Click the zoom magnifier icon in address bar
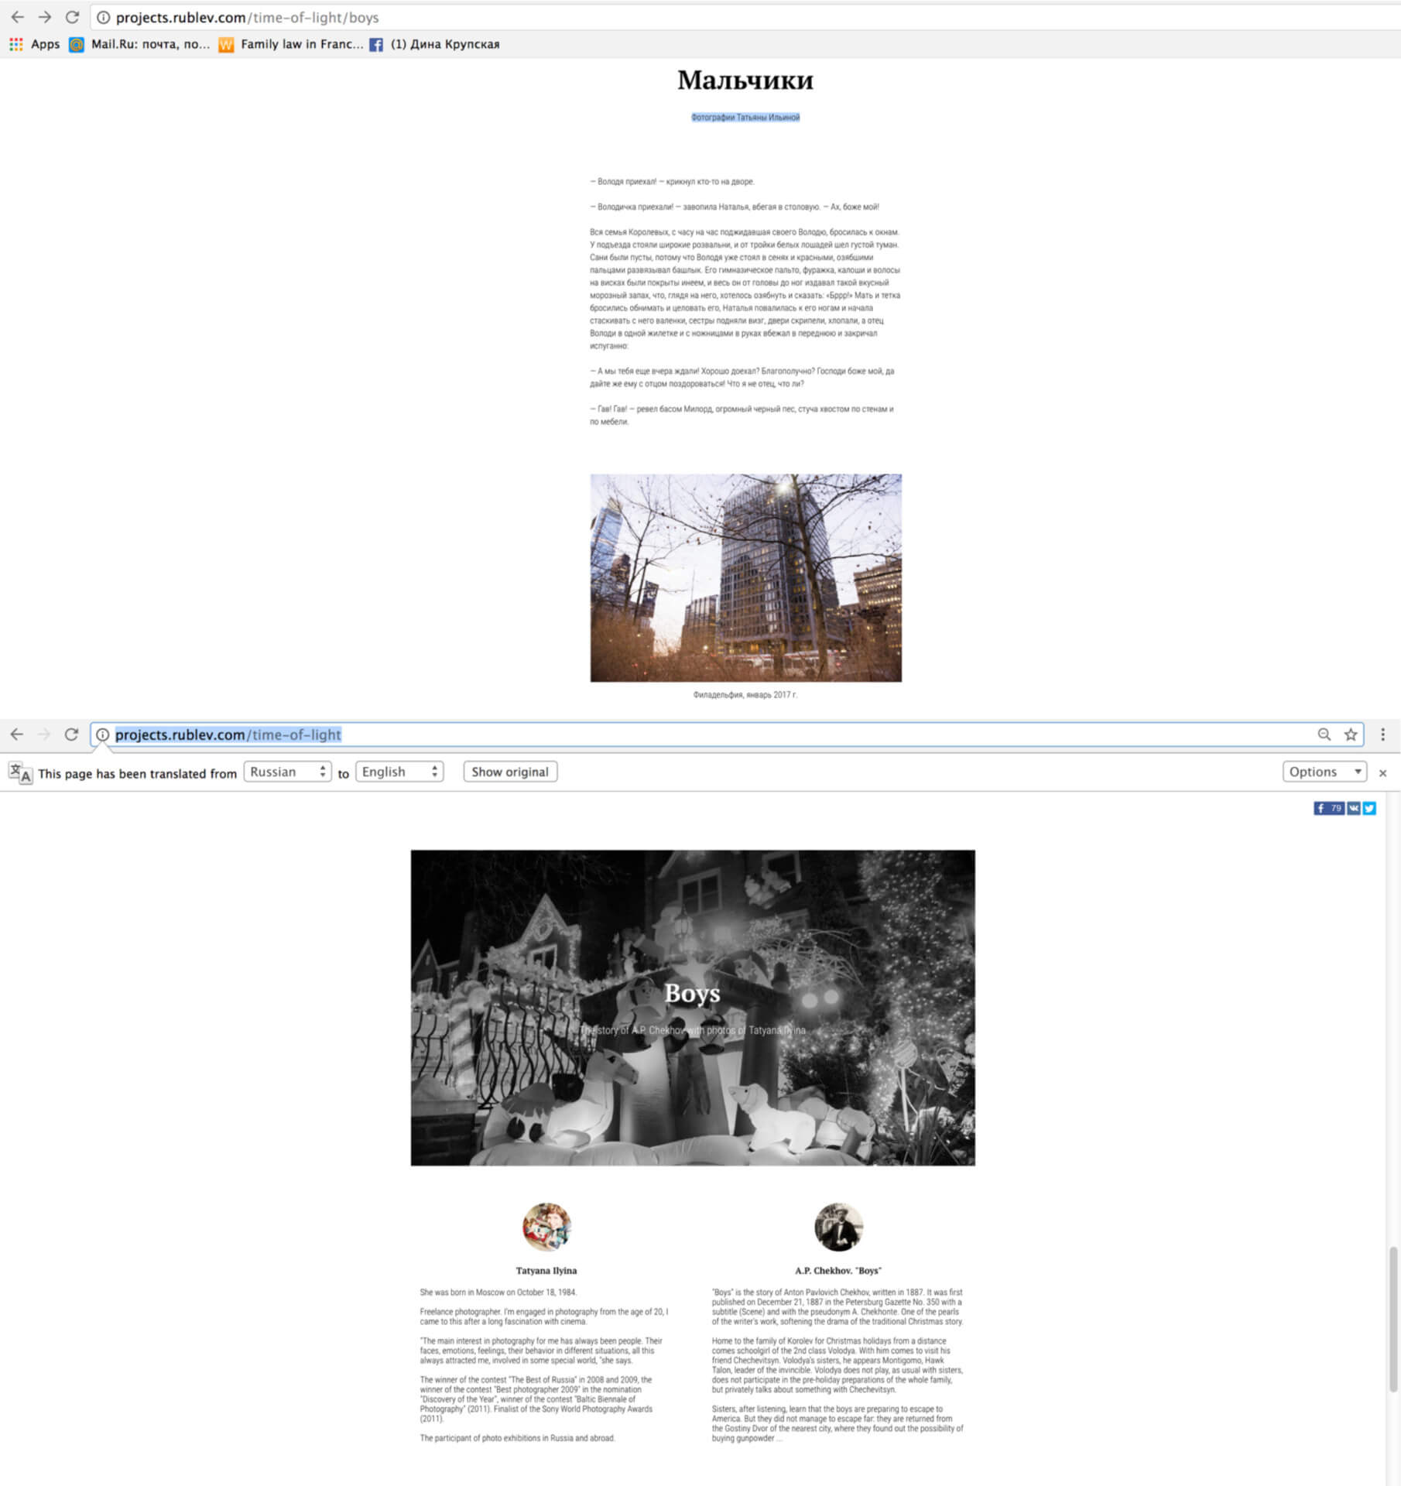The width and height of the screenshot is (1401, 1486). (1324, 734)
